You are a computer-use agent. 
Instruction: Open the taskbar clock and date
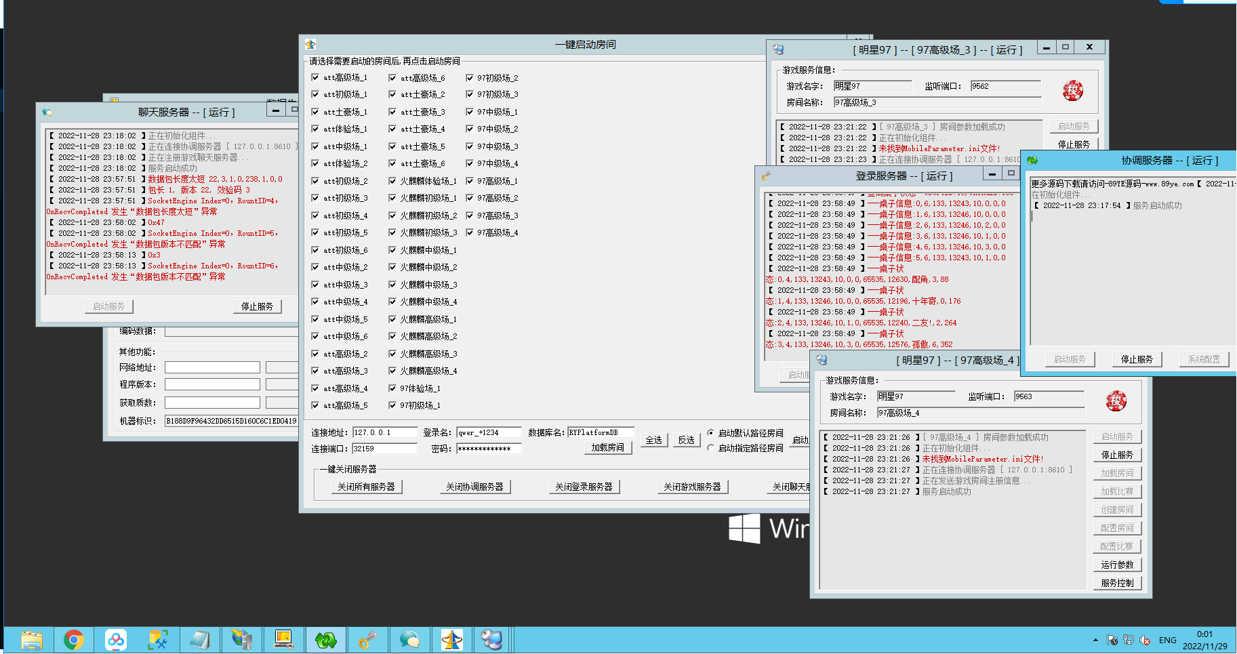pos(1204,640)
